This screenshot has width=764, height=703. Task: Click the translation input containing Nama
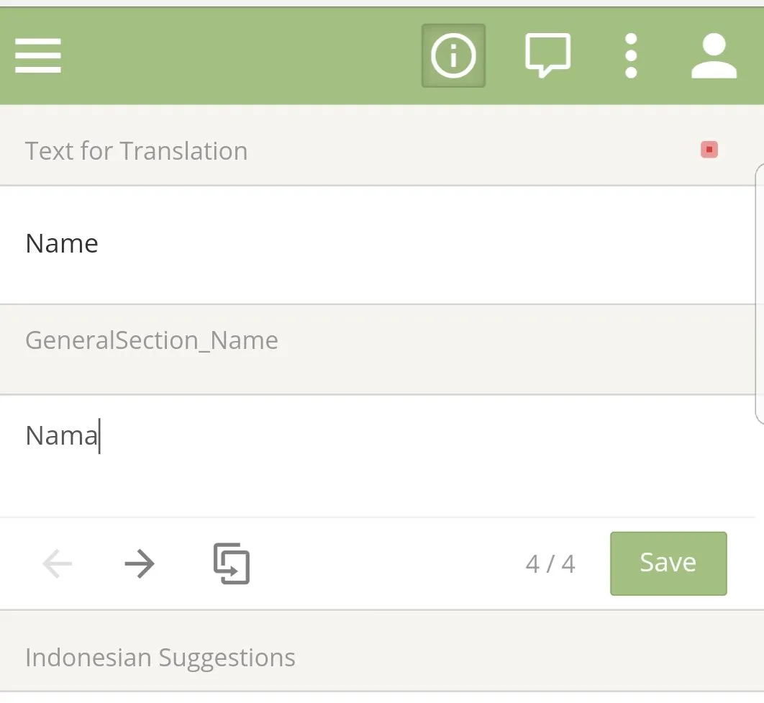click(378, 455)
